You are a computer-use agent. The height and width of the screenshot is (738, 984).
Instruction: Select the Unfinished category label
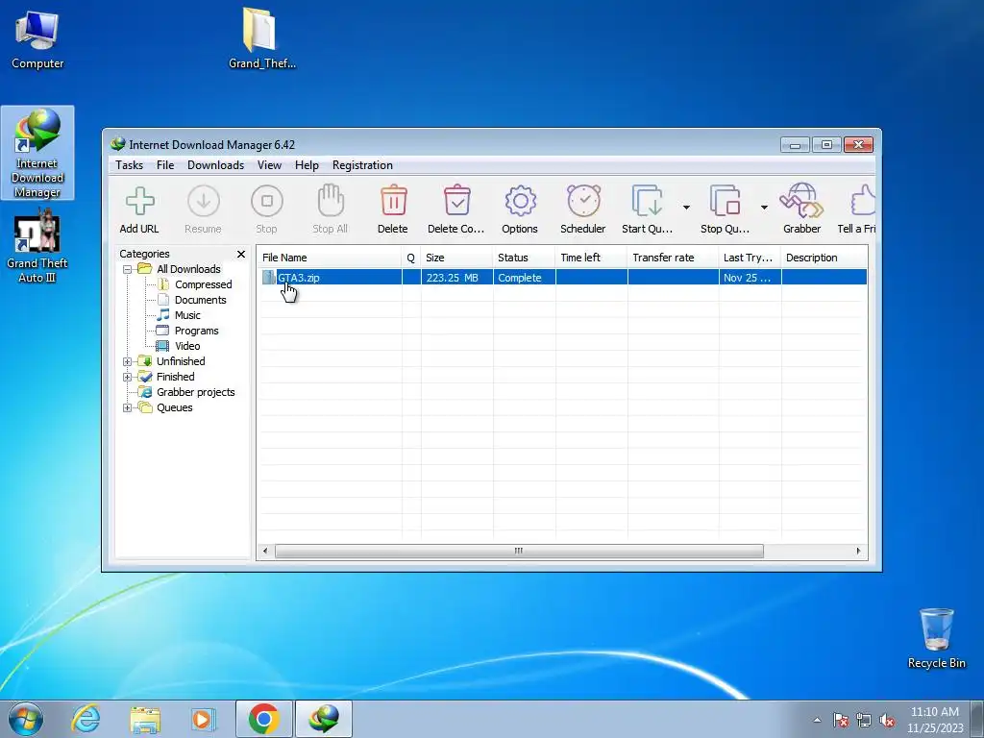click(181, 361)
